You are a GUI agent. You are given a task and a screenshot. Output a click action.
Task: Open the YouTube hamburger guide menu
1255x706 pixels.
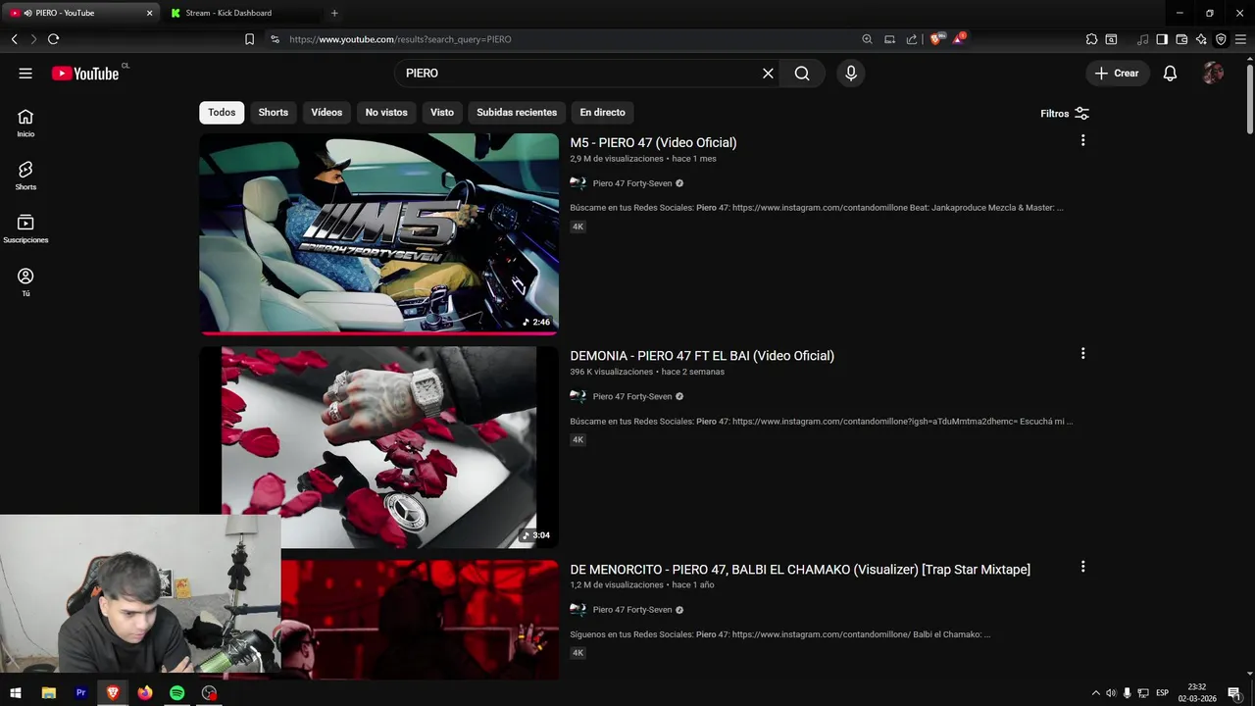tap(25, 74)
